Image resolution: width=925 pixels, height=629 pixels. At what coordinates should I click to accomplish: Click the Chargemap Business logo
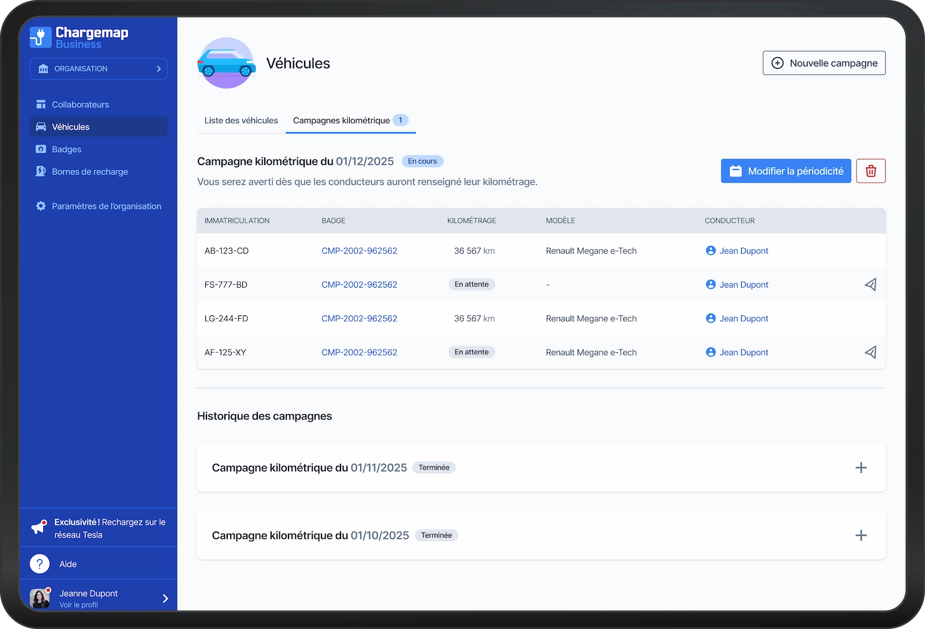[x=79, y=38]
